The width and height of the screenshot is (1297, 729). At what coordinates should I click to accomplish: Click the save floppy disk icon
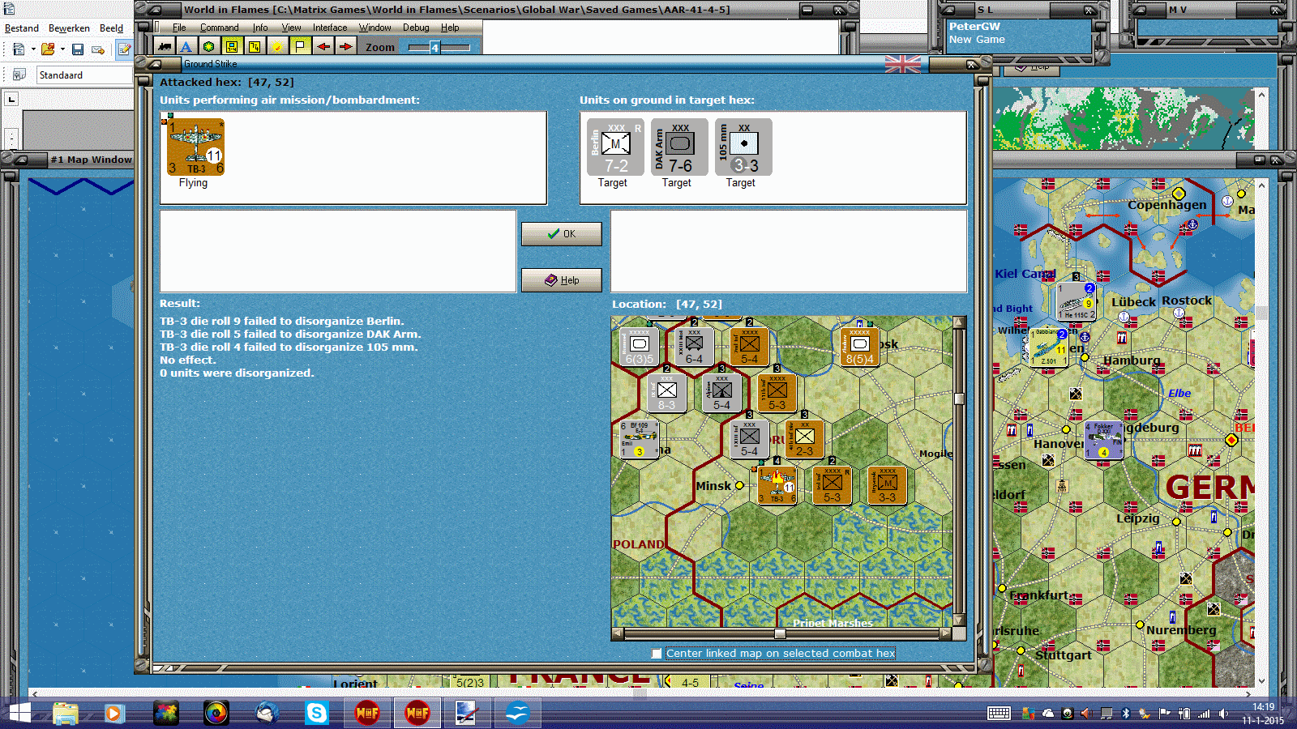coord(78,49)
